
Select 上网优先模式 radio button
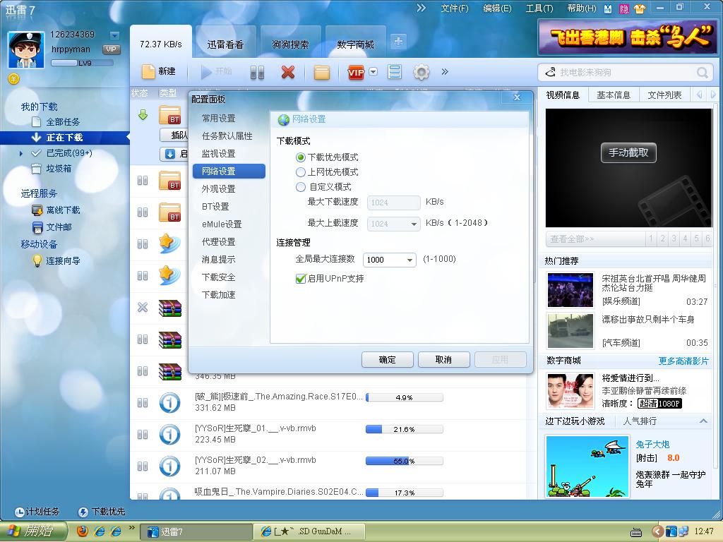[x=301, y=172]
